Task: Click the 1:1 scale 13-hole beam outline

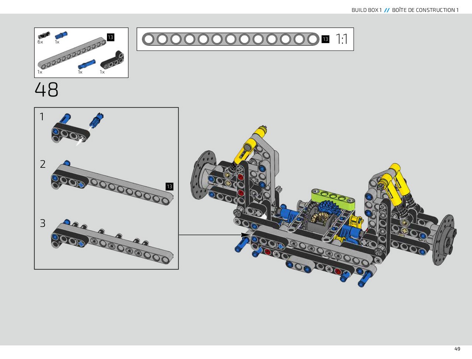Action: pyautogui.click(x=230, y=39)
